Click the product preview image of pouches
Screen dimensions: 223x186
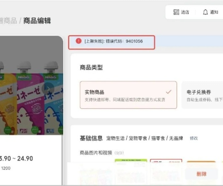[x=32, y=86]
